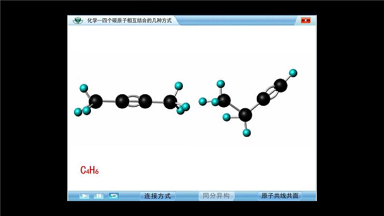Select the top-right hydrogen atom of left molecule
The height and width of the screenshot is (216, 384).
(x=178, y=86)
